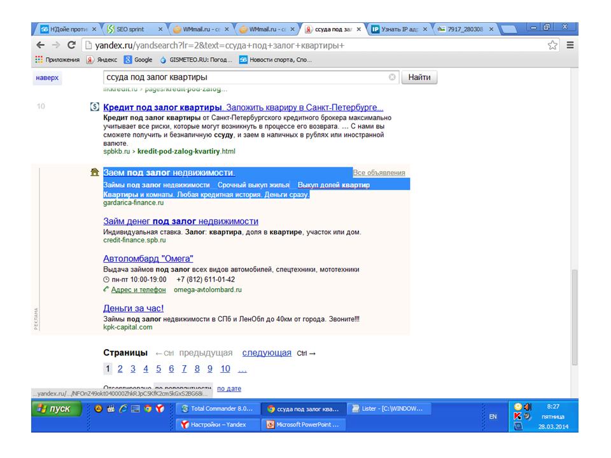Switch to the 7917_280308 tab
This screenshot has width=611, height=458.
pyautogui.click(x=465, y=29)
